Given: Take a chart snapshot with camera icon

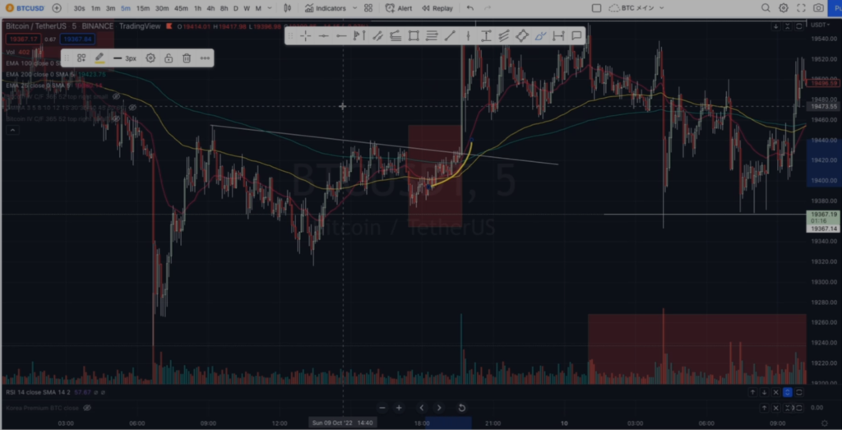Looking at the screenshot, I should 818,8.
